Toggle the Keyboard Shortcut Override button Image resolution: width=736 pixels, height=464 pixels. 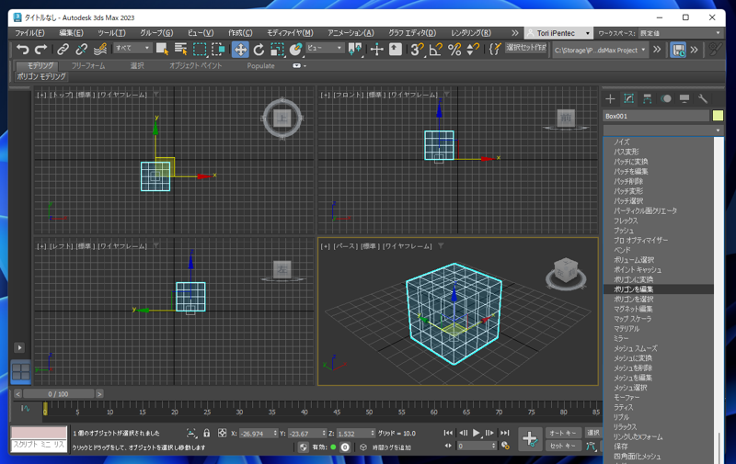coord(396,50)
